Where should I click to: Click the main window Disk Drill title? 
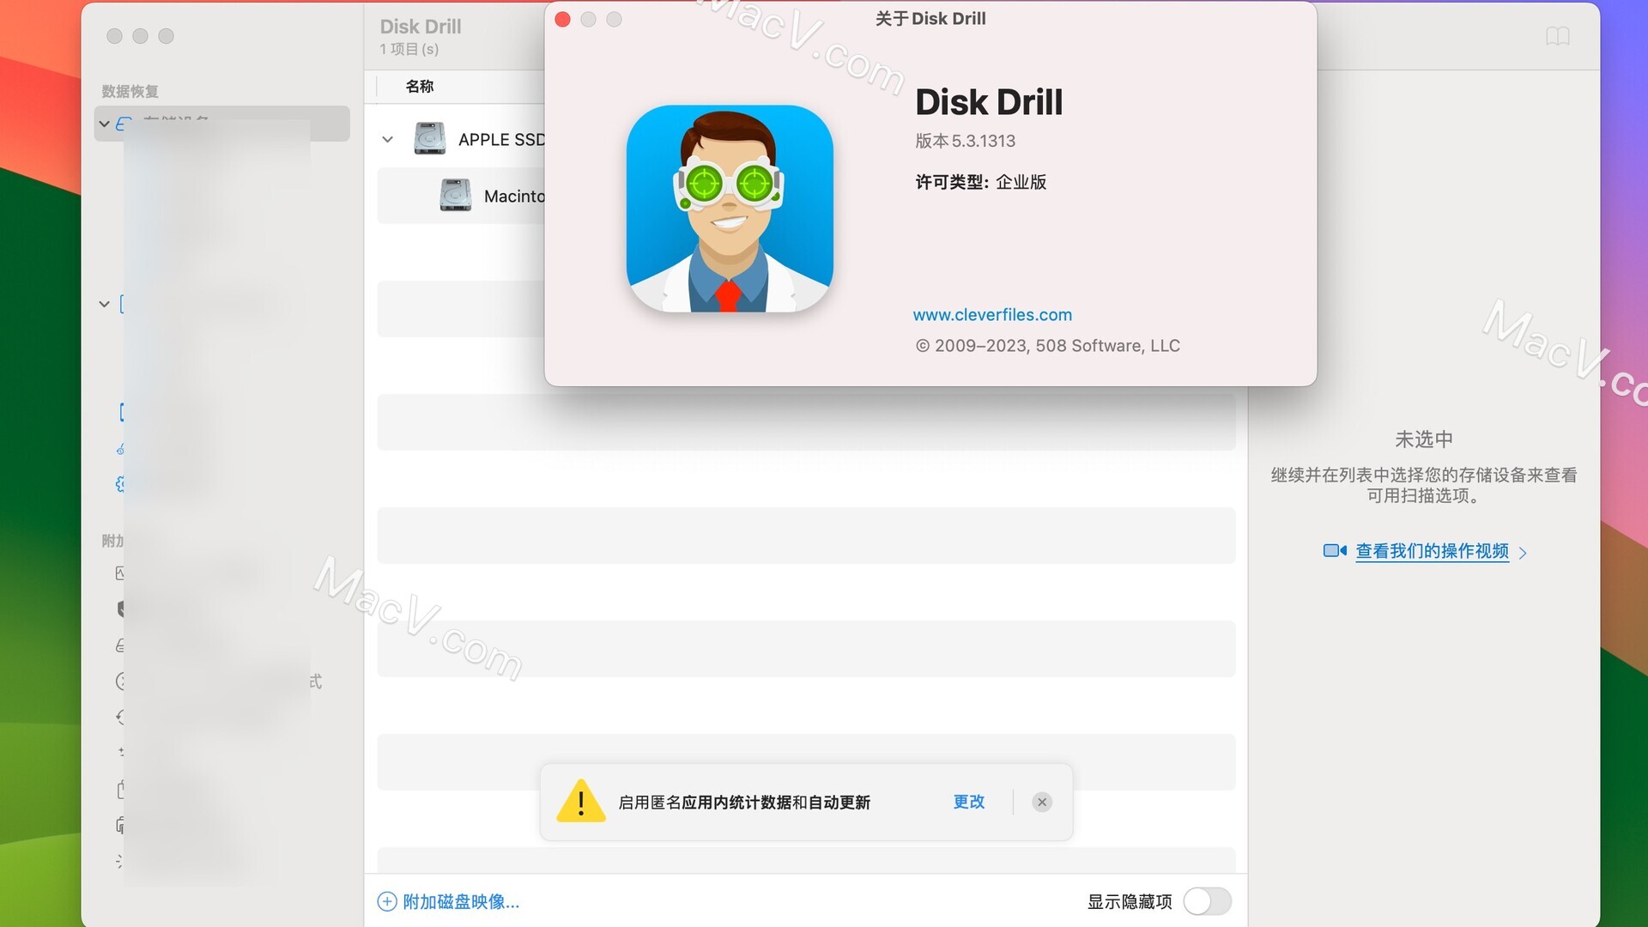click(421, 27)
